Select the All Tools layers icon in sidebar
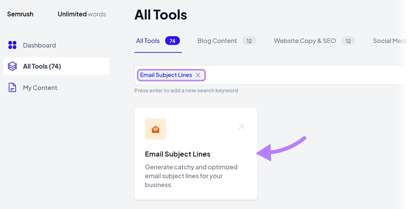The image size is (413, 209). point(12,66)
